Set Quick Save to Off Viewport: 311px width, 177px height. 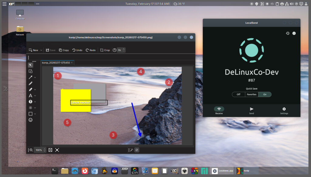click(x=238, y=94)
